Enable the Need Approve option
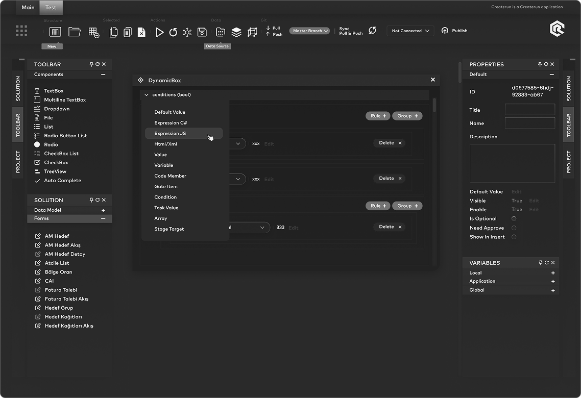Viewport: 581px width, 398px height. 514,228
